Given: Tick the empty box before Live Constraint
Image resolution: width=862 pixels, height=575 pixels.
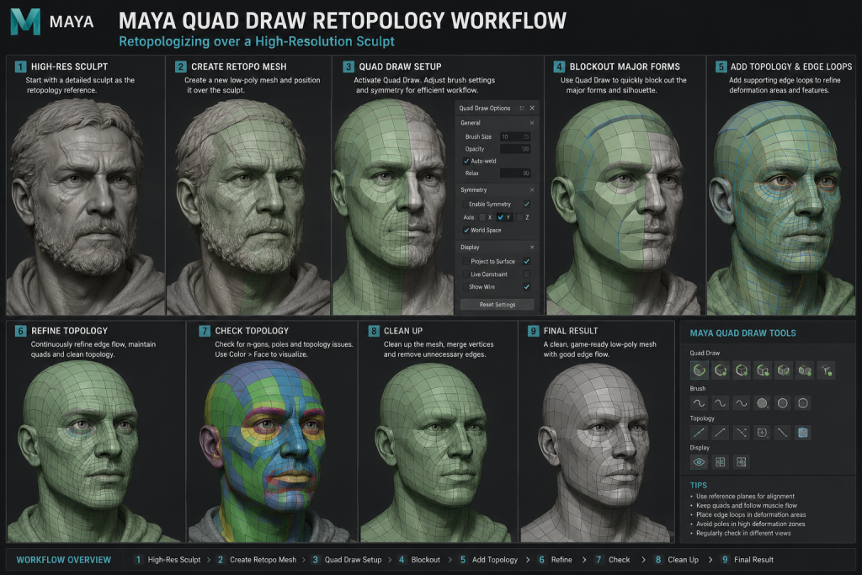Looking at the screenshot, I should coord(466,274).
